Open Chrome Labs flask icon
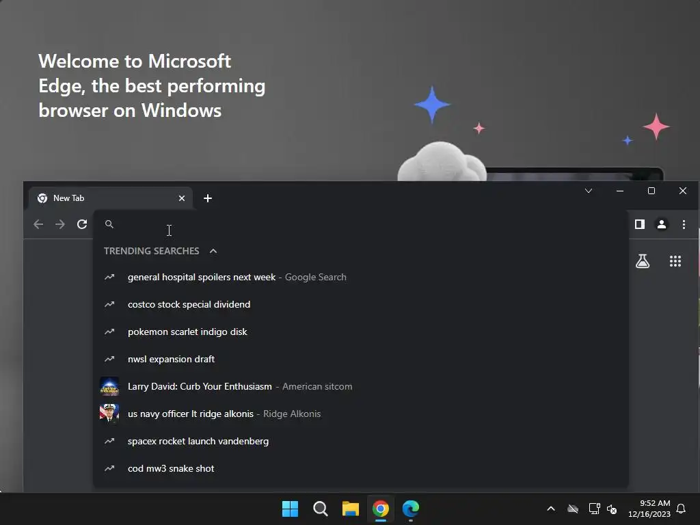The image size is (700, 525). (643, 261)
